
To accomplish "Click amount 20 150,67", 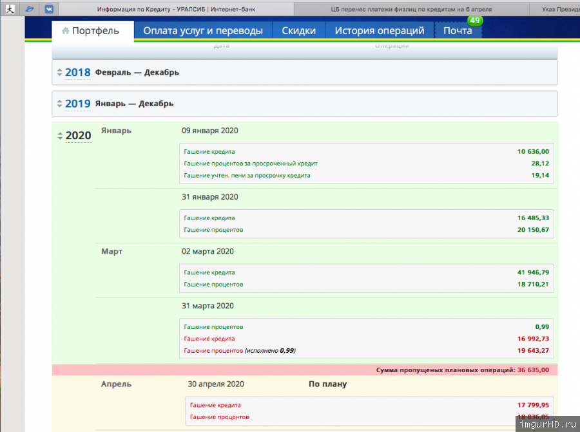I will (x=533, y=230).
